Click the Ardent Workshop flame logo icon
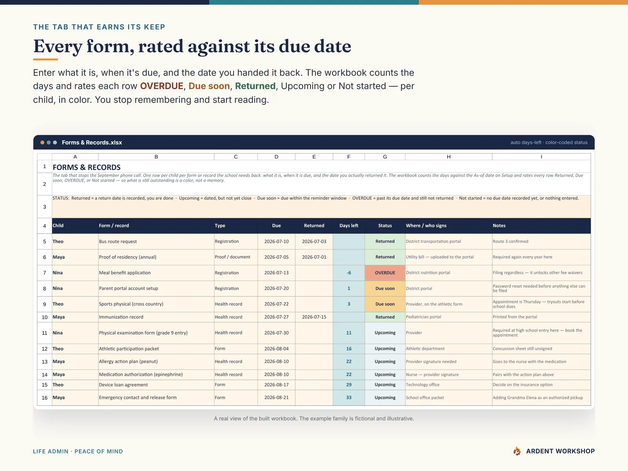628x471 pixels. tap(517, 451)
